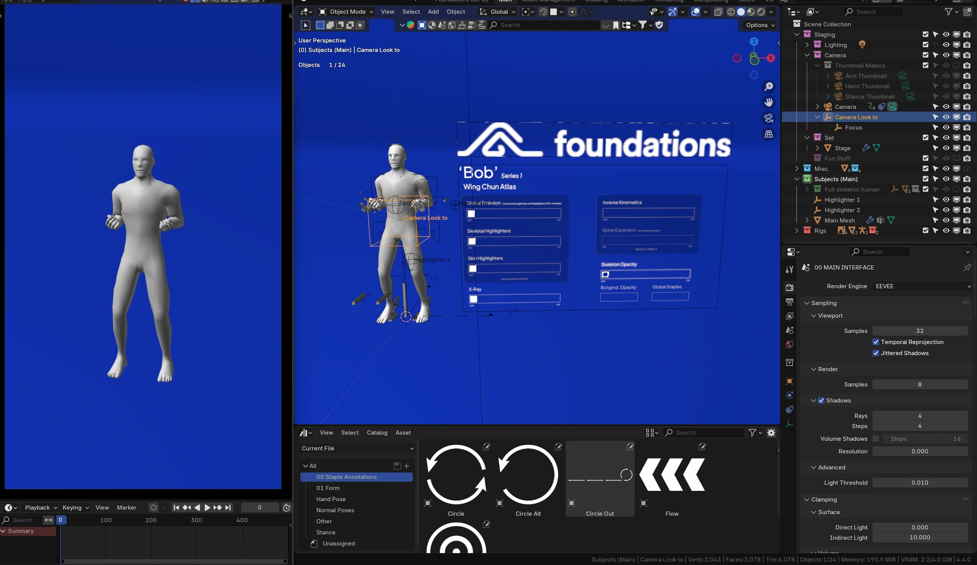
Task: Toggle X-ray viewport icon in header
Action: pos(718,12)
